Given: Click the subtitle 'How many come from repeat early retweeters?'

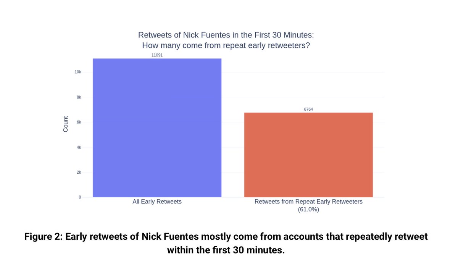Looking at the screenshot, I should tap(226, 45).
